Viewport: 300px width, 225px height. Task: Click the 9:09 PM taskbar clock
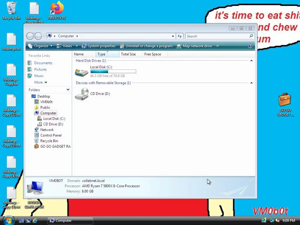289,220
